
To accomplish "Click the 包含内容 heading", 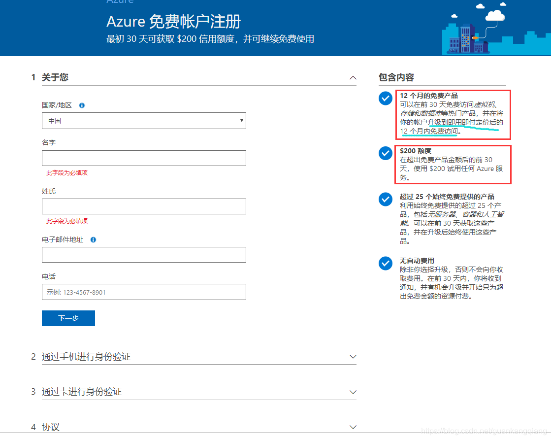I will pos(396,77).
